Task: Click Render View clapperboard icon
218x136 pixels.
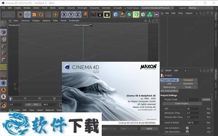Action: (93, 15)
